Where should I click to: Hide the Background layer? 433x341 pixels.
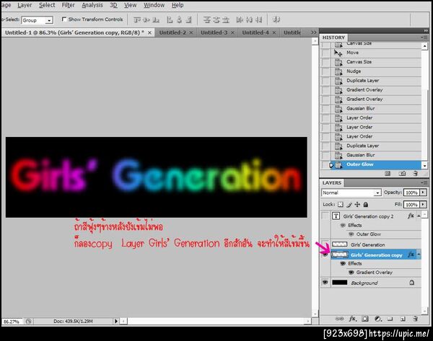click(x=325, y=282)
